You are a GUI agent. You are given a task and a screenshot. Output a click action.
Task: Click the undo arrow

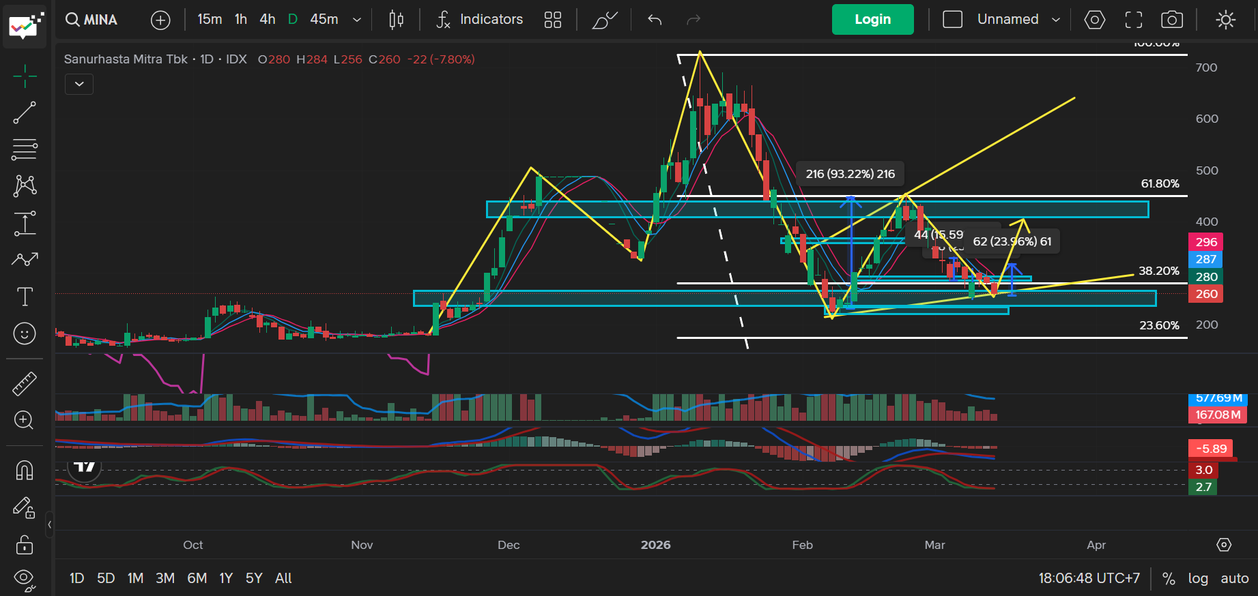point(655,20)
